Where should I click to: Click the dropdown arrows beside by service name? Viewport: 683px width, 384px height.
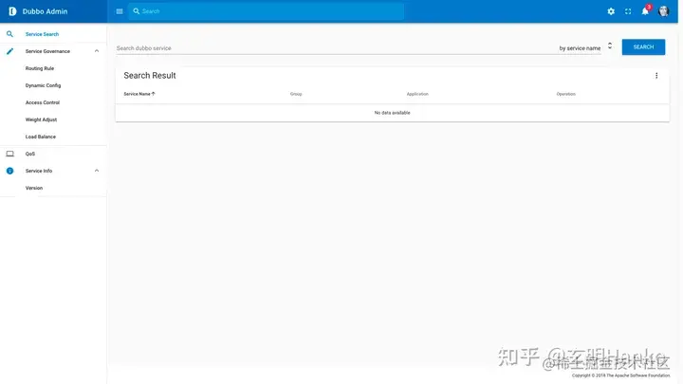(610, 46)
